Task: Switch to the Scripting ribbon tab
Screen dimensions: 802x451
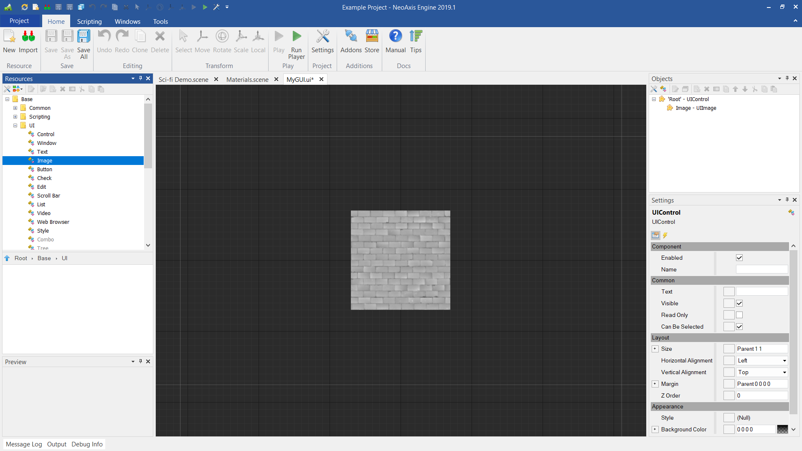Action: (x=89, y=21)
